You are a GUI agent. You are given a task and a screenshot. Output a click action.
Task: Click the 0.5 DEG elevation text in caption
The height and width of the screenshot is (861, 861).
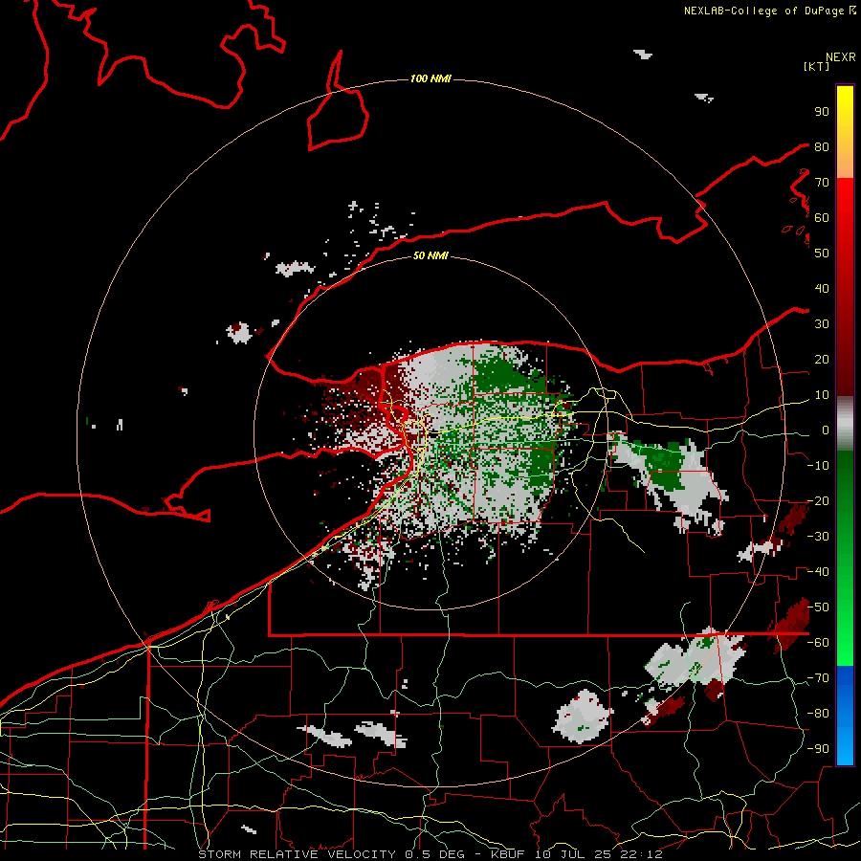pyautogui.click(x=435, y=854)
